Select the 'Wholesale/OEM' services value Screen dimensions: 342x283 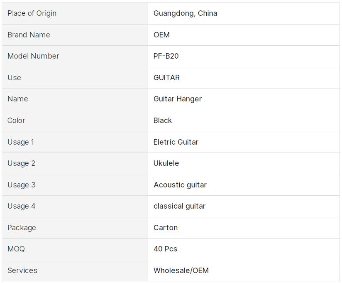click(181, 271)
